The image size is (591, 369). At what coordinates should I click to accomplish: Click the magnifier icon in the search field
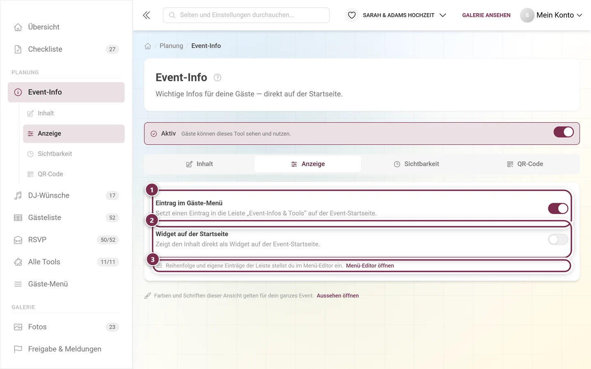[x=172, y=15]
